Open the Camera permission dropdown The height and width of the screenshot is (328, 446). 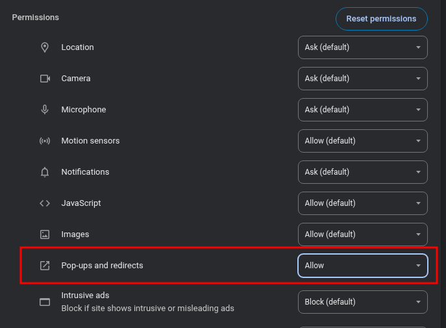[x=362, y=79]
